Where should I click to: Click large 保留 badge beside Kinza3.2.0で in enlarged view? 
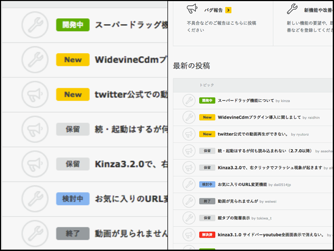(73, 164)
